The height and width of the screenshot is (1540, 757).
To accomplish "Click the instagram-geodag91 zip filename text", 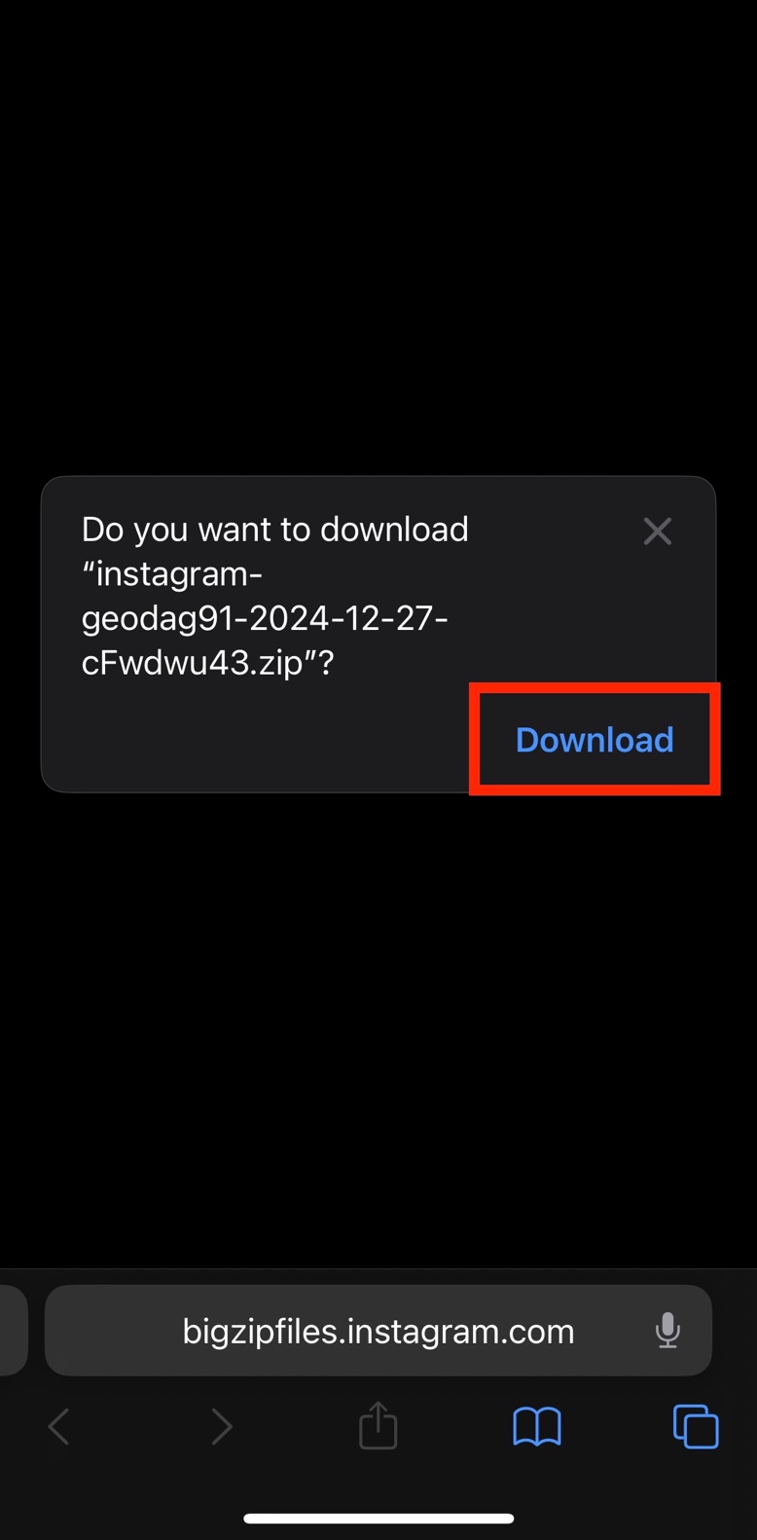I will pyautogui.click(x=265, y=619).
